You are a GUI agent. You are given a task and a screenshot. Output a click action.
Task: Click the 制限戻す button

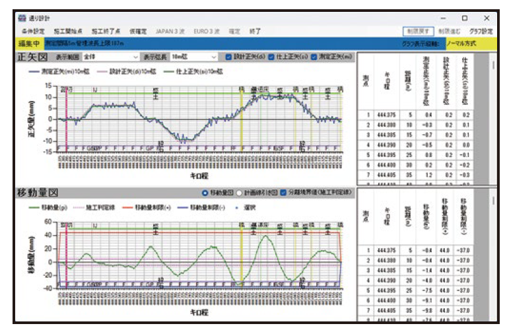(x=418, y=31)
